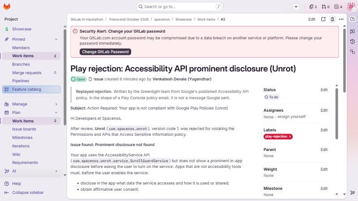
Task: Edit the Labels field
Action: (324, 130)
